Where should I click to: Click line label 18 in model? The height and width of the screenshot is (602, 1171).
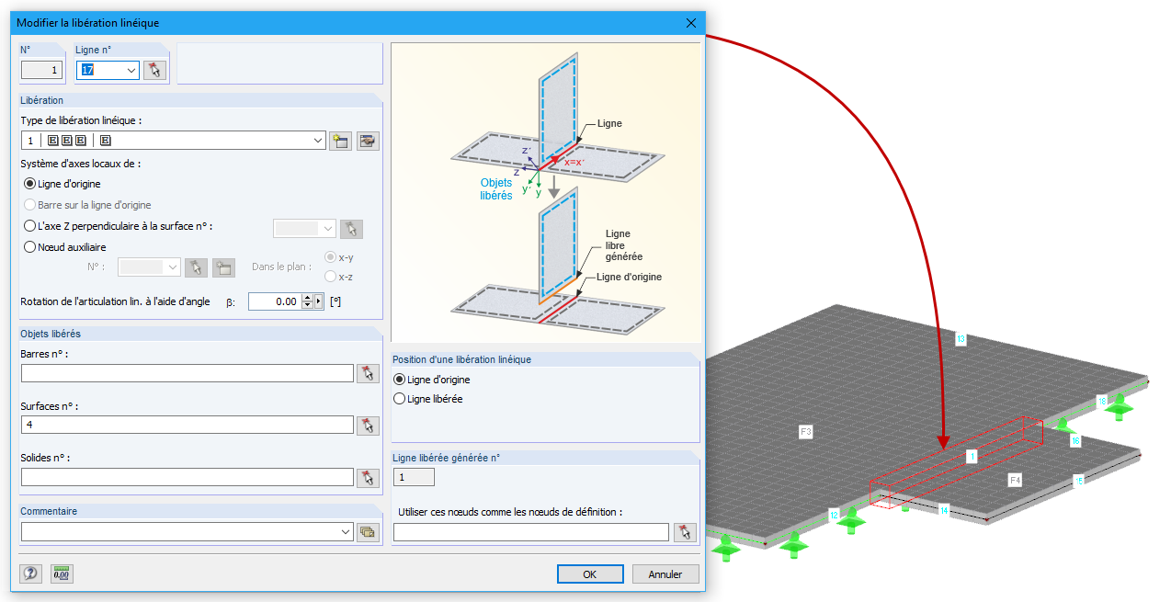1102,401
